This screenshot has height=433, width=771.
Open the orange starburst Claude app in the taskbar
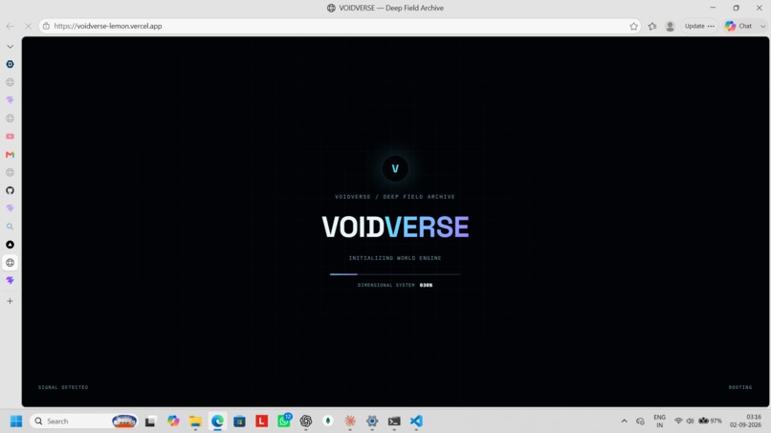tap(350, 422)
